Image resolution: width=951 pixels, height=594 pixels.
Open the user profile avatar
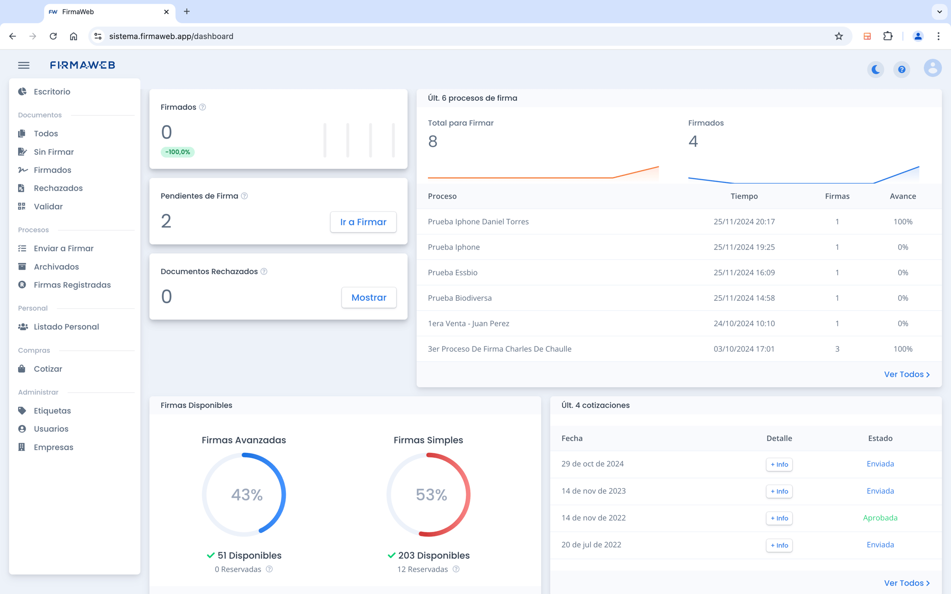(x=932, y=68)
